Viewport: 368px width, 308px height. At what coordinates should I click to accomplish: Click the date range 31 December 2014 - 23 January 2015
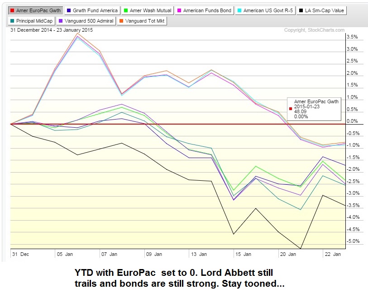point(52,30)
